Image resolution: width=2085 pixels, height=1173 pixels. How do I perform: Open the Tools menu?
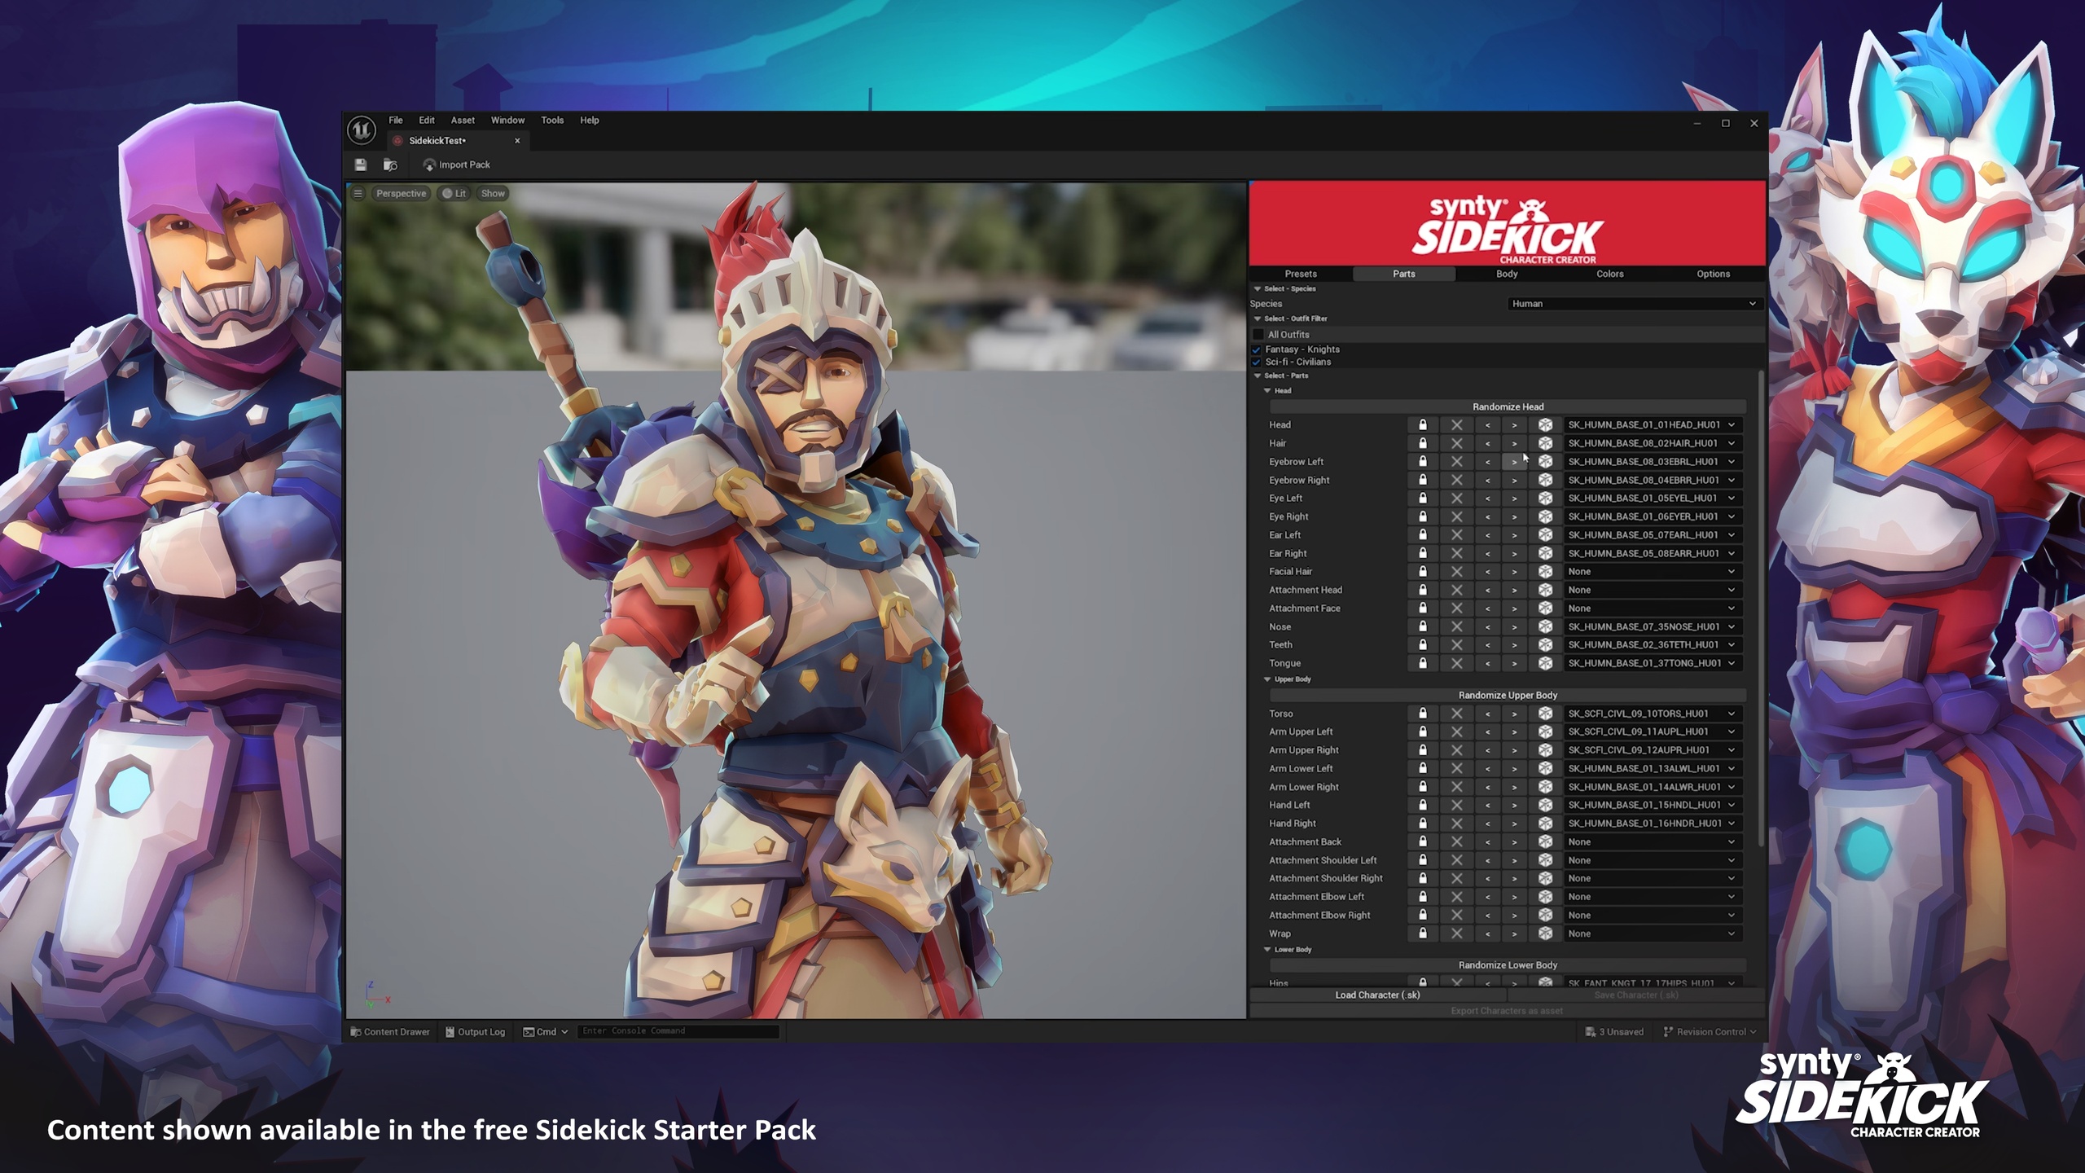pos(552,121)
